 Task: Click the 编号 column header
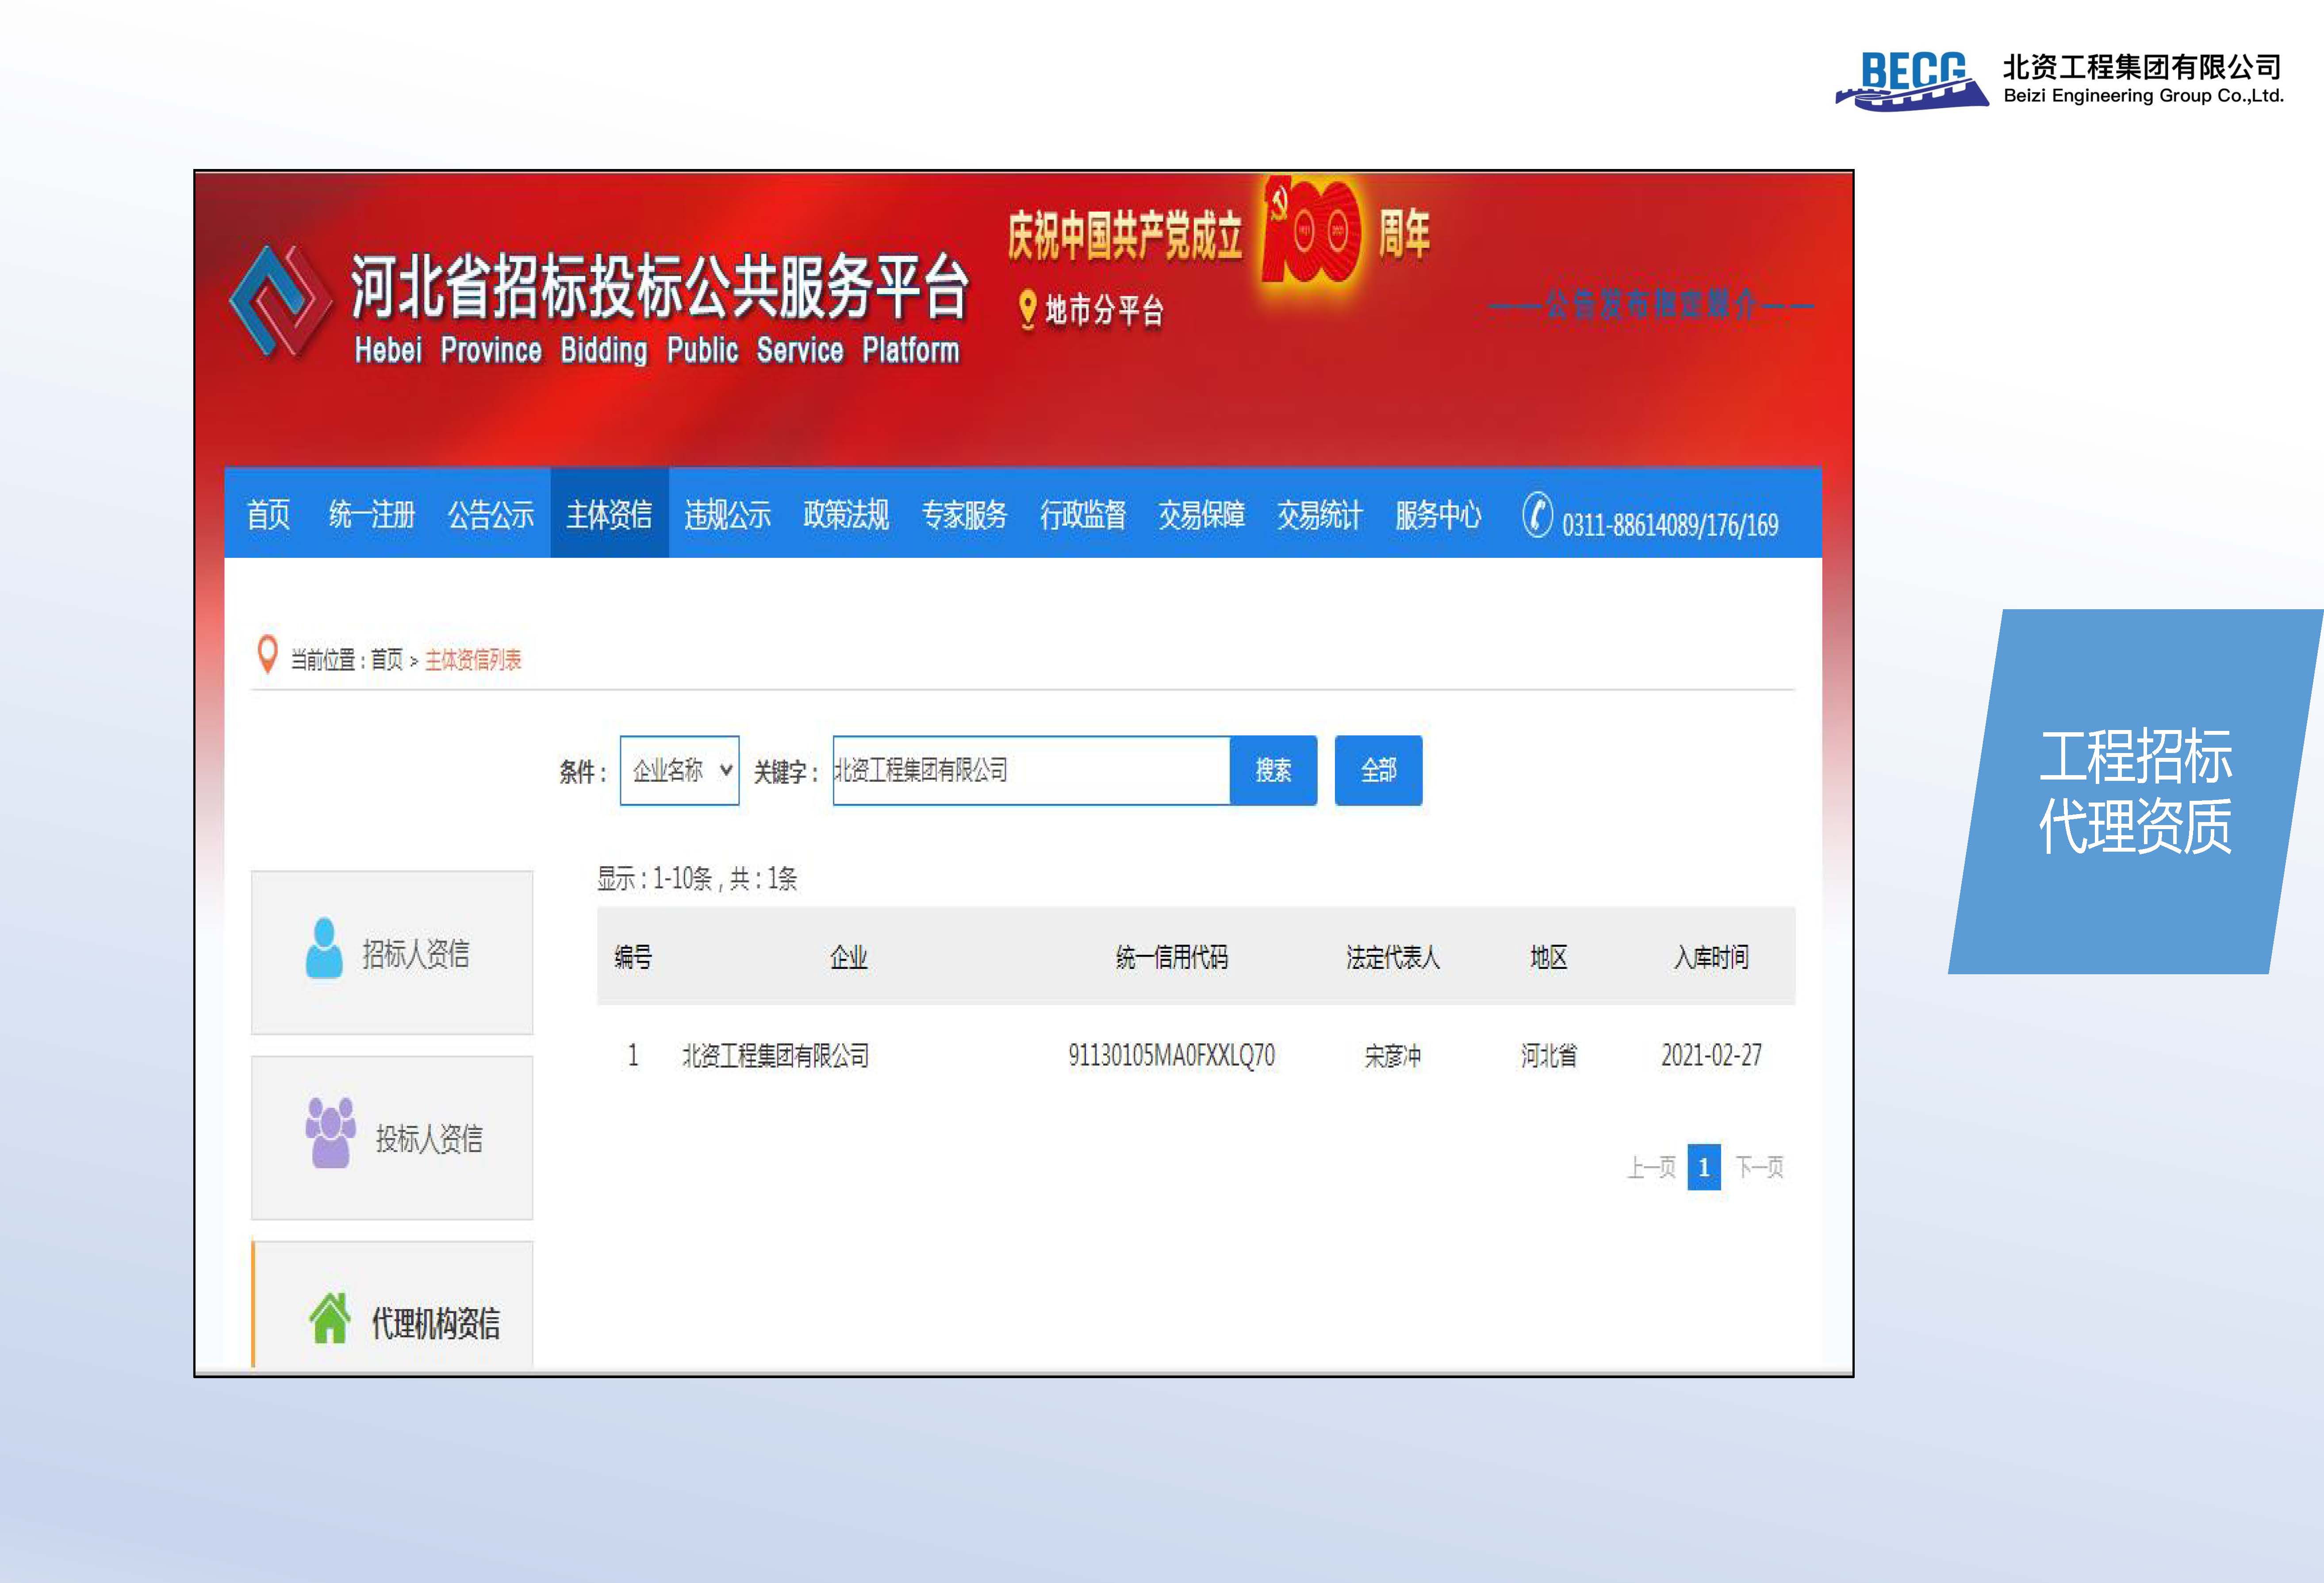(x=632, y=958)
